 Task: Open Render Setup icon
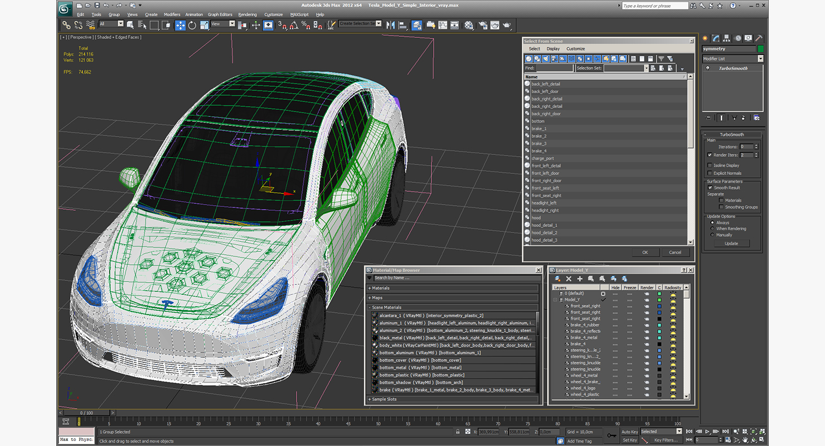pyautogui.click(x=483, y=25)
